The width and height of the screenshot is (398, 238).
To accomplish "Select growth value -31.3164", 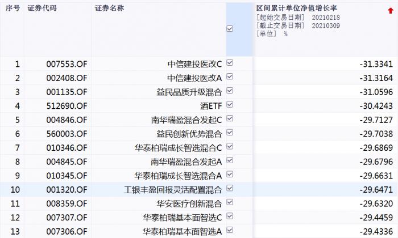I will click(376, 78).
